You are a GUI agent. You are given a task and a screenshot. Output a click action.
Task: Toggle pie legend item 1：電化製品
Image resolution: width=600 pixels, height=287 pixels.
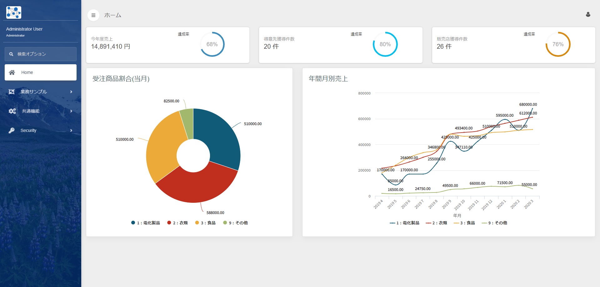click(x=146, y=223)
